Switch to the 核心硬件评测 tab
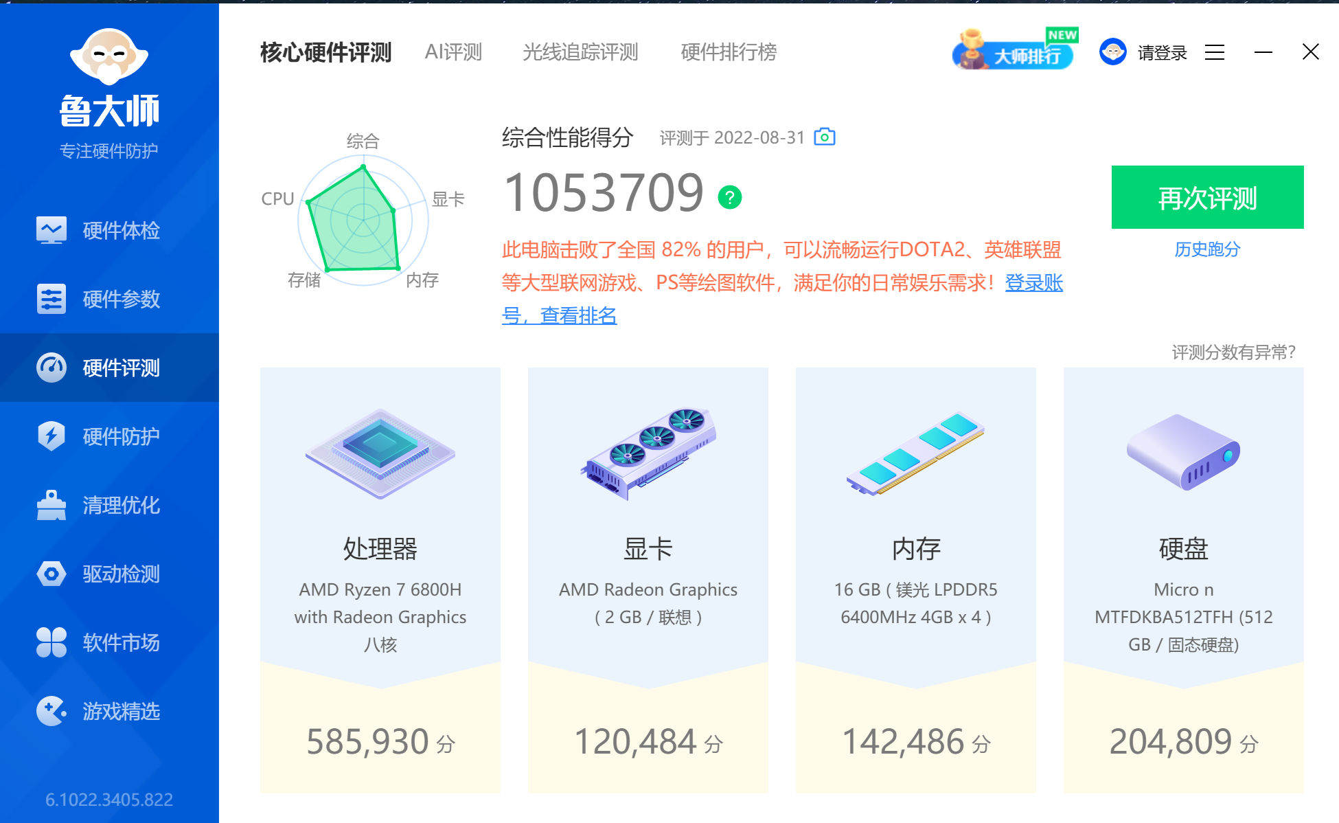Screen dimensions: 1339x823 click(x=325, y=52)
